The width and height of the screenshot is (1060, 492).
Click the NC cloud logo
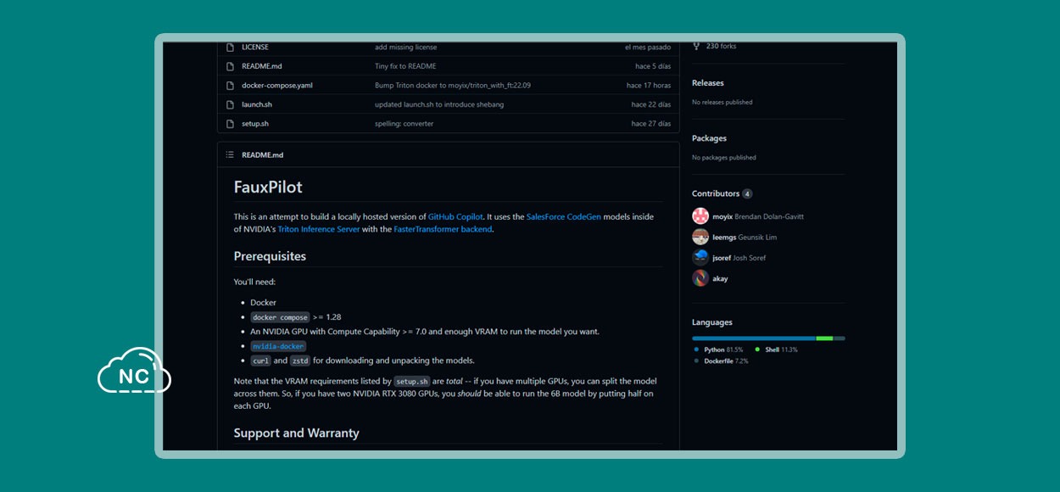pos(134,372)
